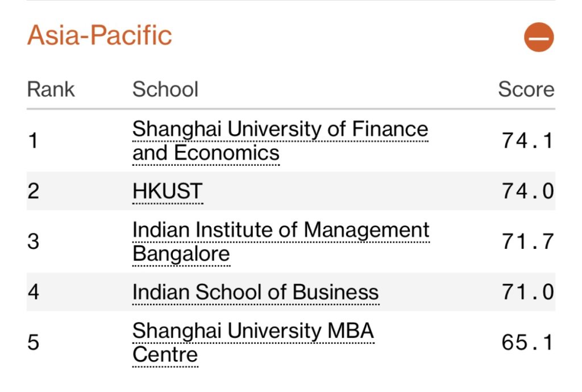Select the 65.1 score value

point(527,343)
